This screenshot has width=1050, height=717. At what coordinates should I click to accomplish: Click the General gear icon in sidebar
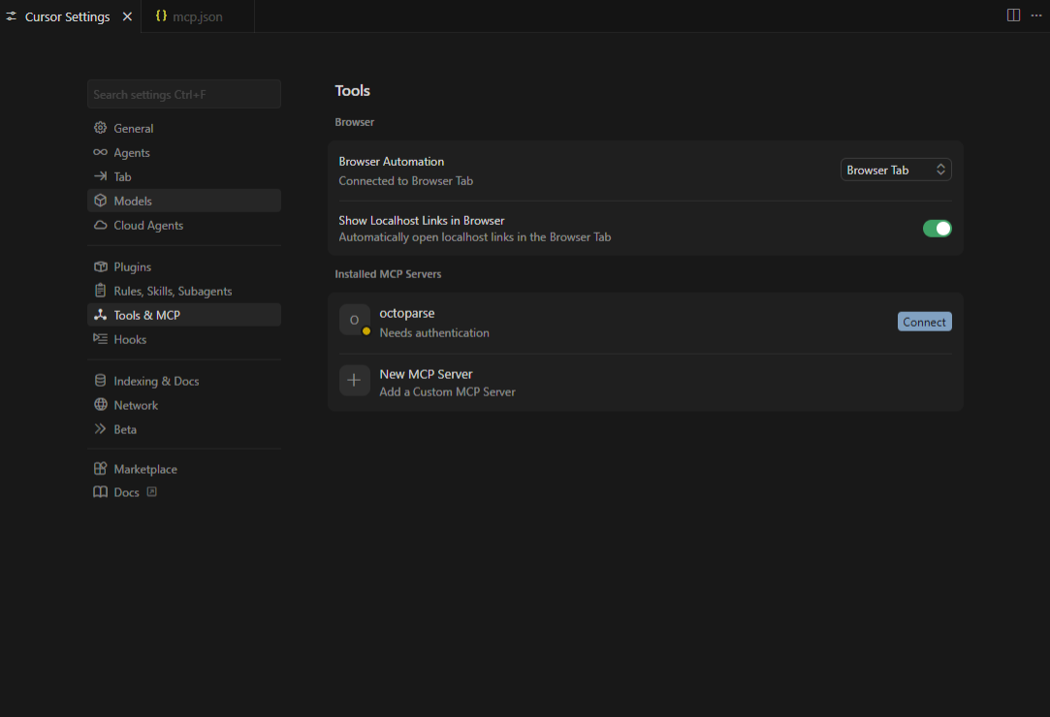point(100,128)
